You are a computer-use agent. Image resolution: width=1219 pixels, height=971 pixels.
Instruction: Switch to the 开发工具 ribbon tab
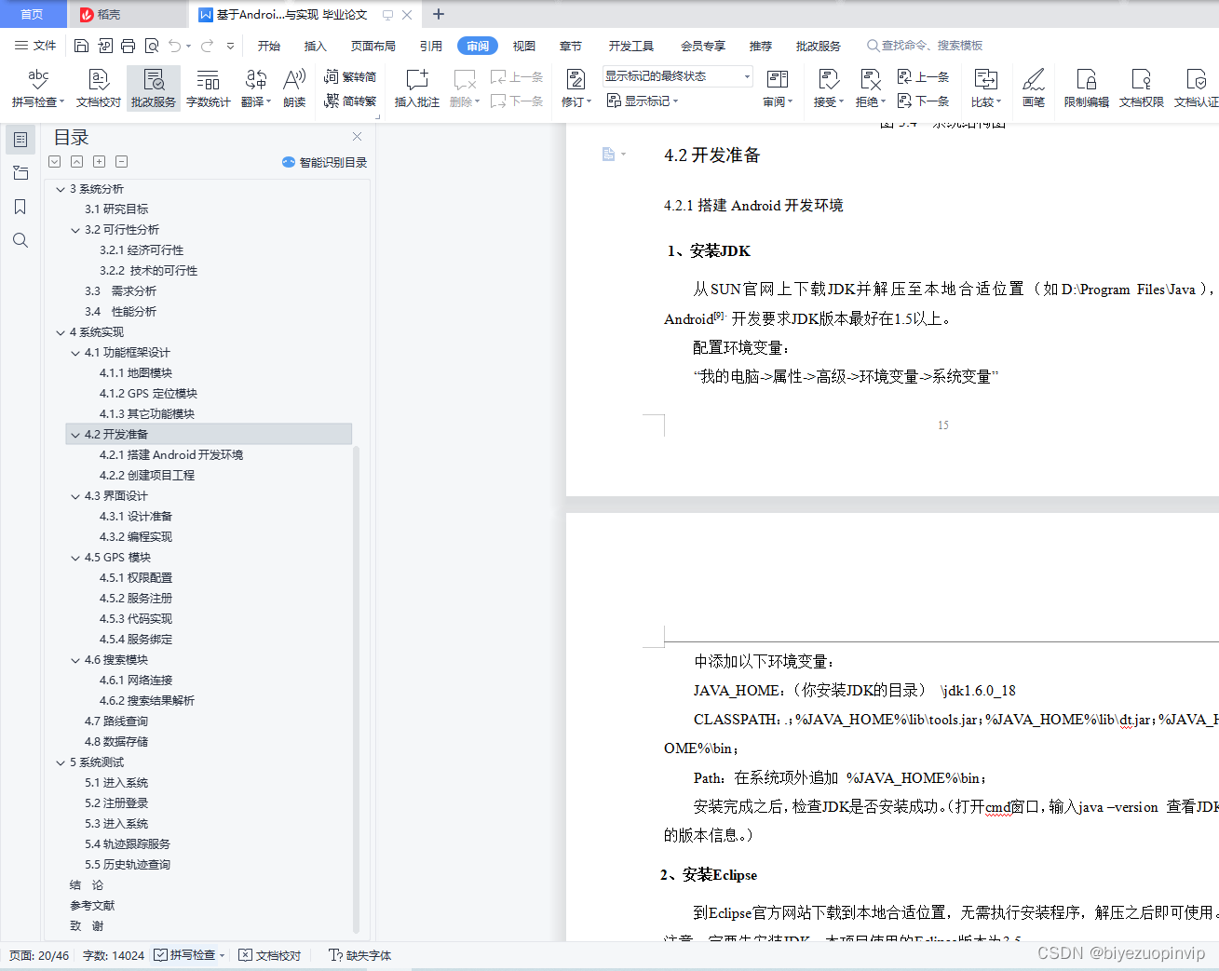pos(631,46)
